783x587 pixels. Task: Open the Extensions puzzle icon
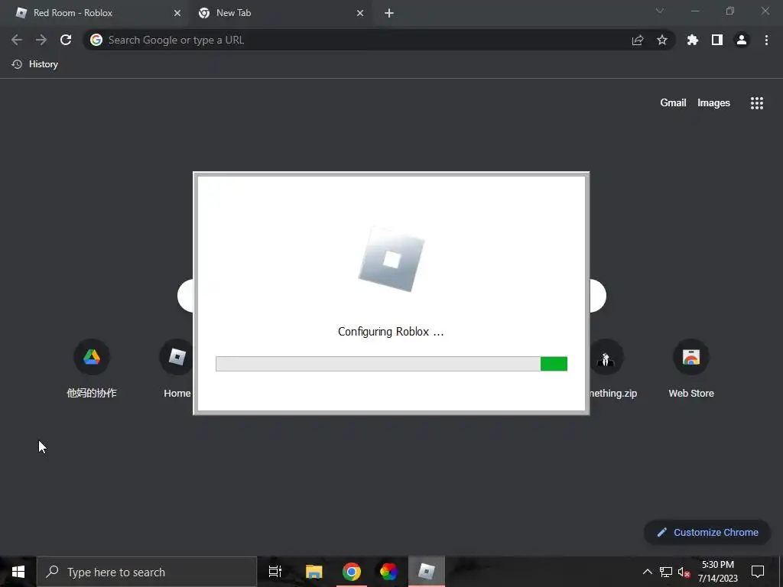[x=693, y=40]
